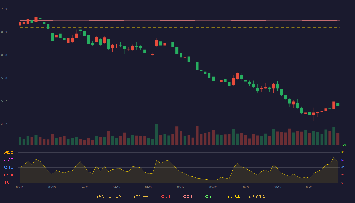Click the 03-23 date label

[52, 187]
